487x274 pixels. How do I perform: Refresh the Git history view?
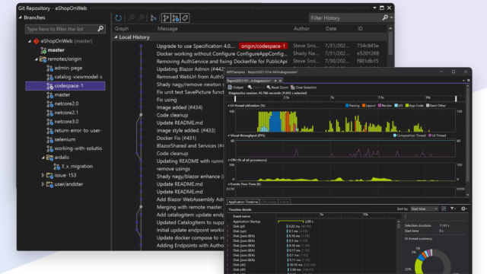click(x=119, y=18)
